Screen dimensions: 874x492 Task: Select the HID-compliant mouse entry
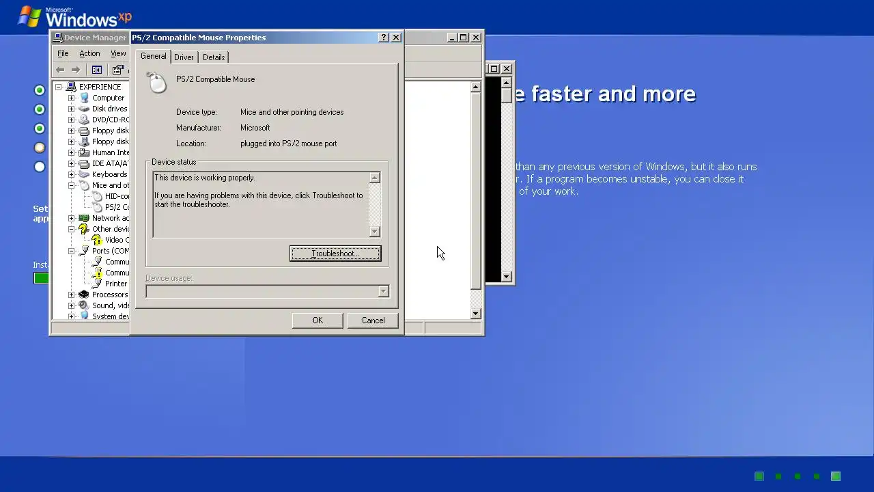pyautogui.click(x=117, y=196)
